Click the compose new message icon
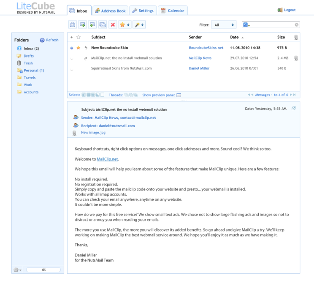This screenshot has height=281, width=314. tap(73, 25)
